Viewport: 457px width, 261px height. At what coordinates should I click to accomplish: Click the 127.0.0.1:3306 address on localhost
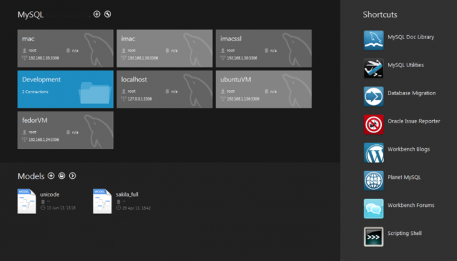[x=140, y=99]
